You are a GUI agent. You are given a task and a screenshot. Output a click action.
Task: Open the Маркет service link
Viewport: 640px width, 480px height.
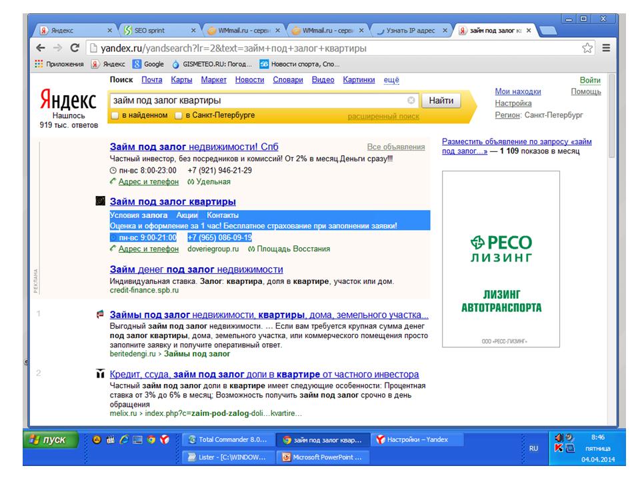tap(213, 80)
